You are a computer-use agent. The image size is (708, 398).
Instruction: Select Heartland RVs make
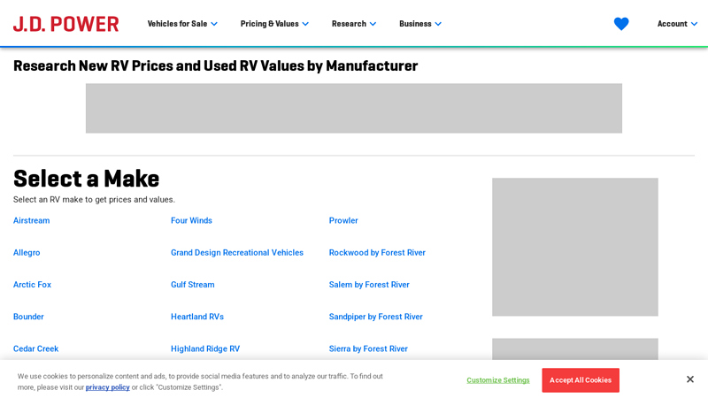point(197,317)
